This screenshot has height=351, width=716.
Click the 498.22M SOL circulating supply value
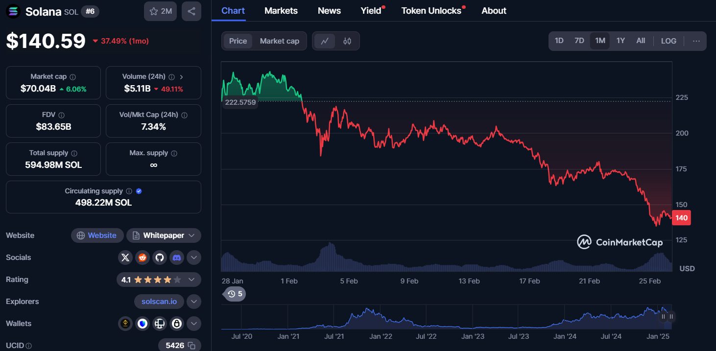tap(103, 203)
